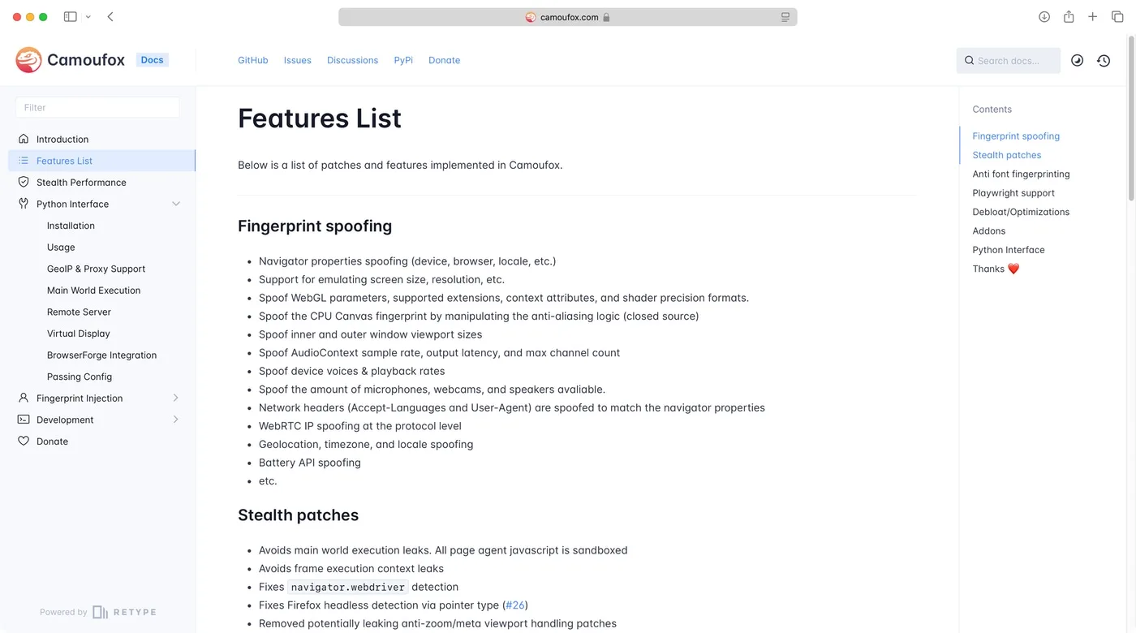
Task: Click the Safari share icon
Action: pyautogui.click(x=1069, y=16)
